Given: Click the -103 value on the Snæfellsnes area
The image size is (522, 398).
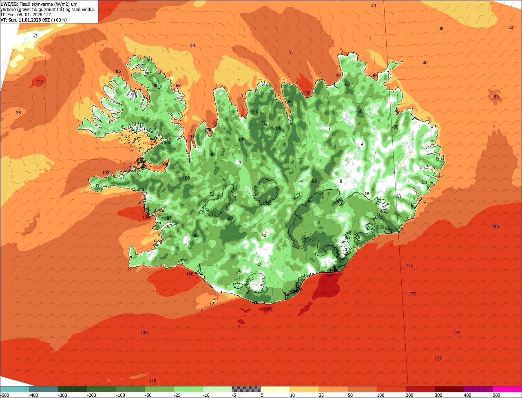Looking at the screenshot, I should [185, 178].
